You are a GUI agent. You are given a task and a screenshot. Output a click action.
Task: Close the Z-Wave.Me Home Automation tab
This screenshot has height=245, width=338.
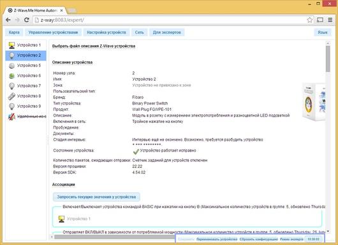(61, 10)
